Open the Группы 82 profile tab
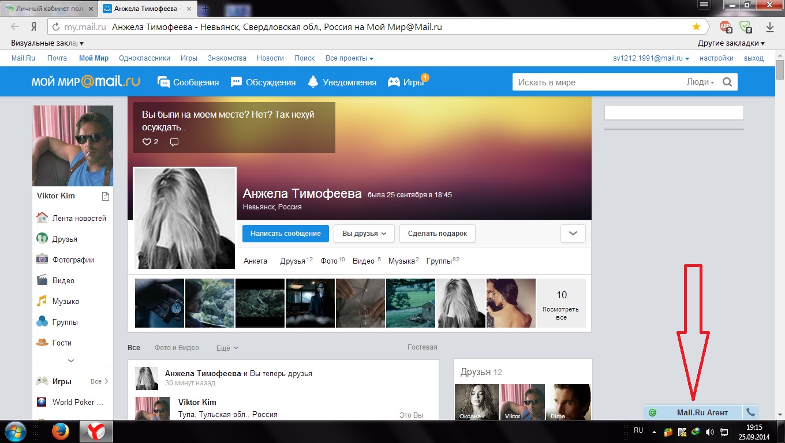 point(443,261)
